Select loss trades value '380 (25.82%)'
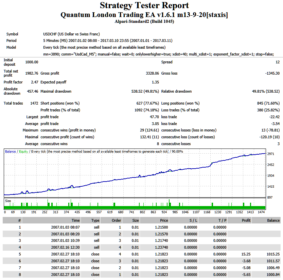The height and width of the screenshot is (280, 283). click(268, 110)
